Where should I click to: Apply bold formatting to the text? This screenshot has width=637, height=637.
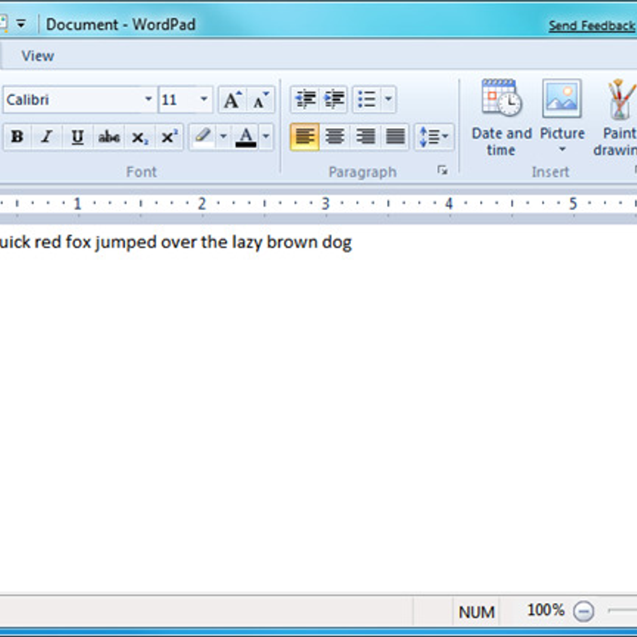tap(16, 137)
